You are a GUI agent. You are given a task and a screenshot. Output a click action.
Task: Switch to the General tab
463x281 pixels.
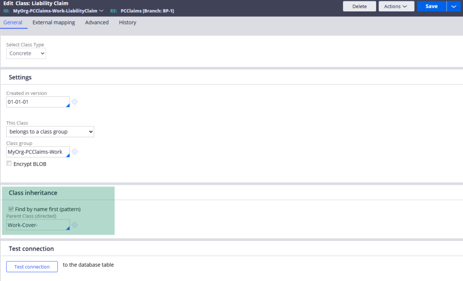13,23
